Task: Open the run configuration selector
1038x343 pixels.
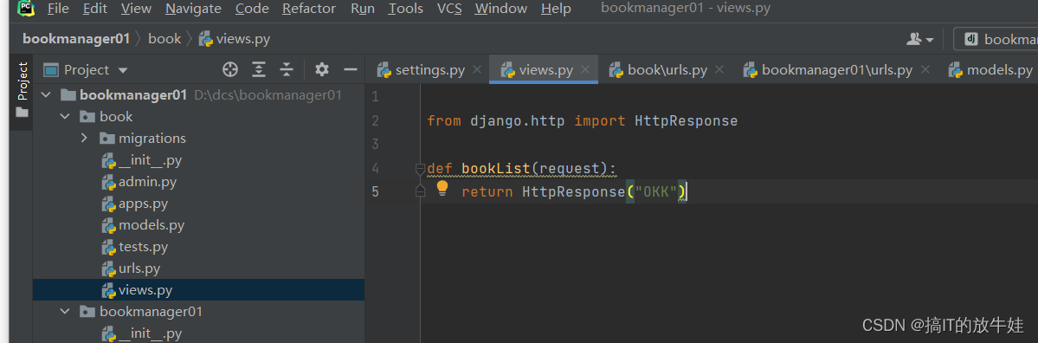Action: pyautogui.click(x=995, y=39)
